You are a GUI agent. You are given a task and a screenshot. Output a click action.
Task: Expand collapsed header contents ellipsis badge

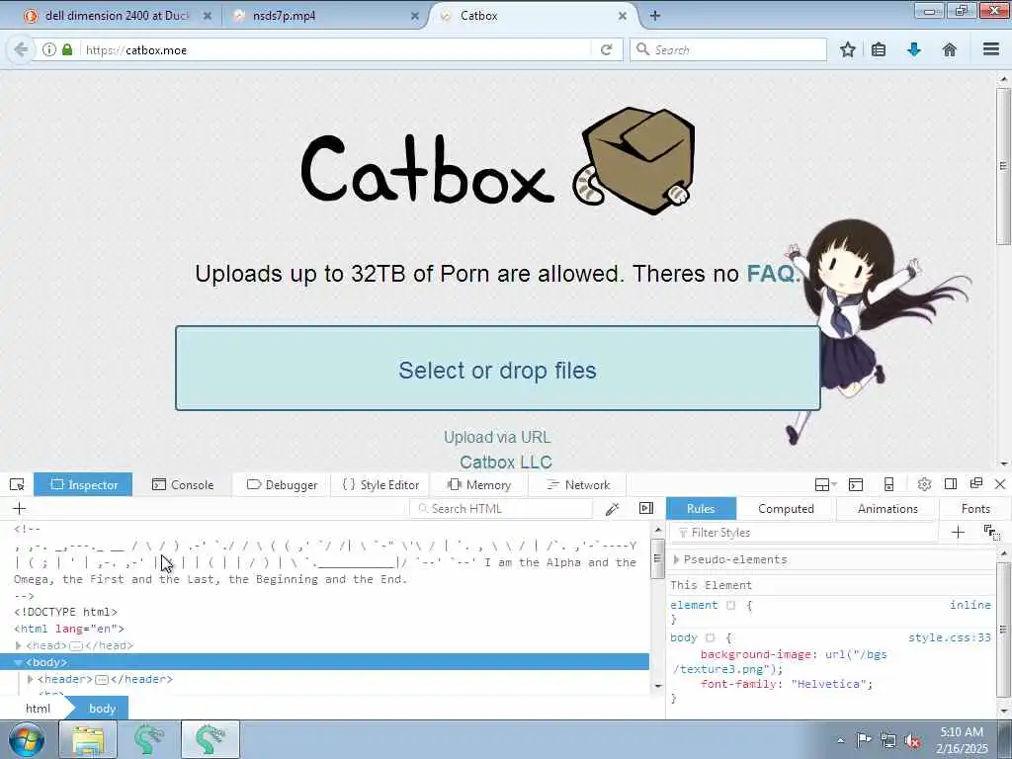pyautogui.click(x=102, y=679)
